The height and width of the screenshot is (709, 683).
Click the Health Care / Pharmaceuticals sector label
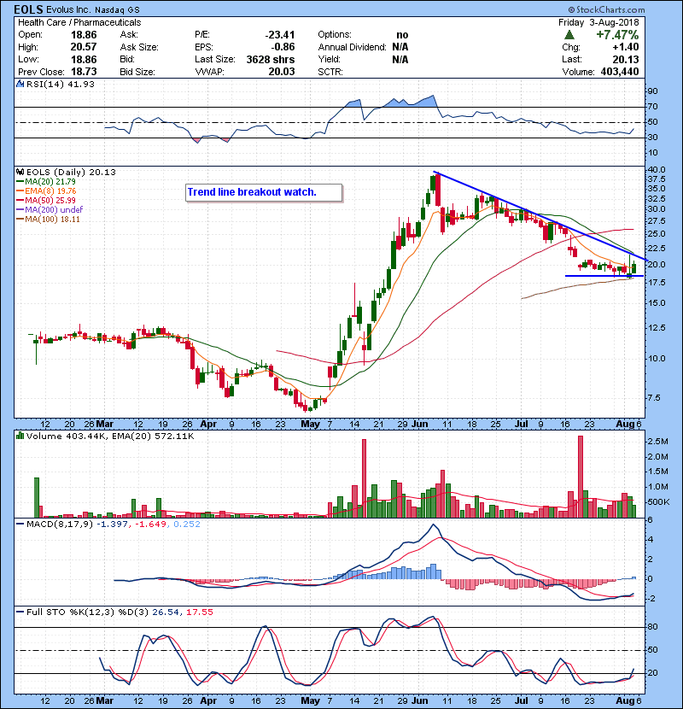pyautogui.click(x=79, y=22)
